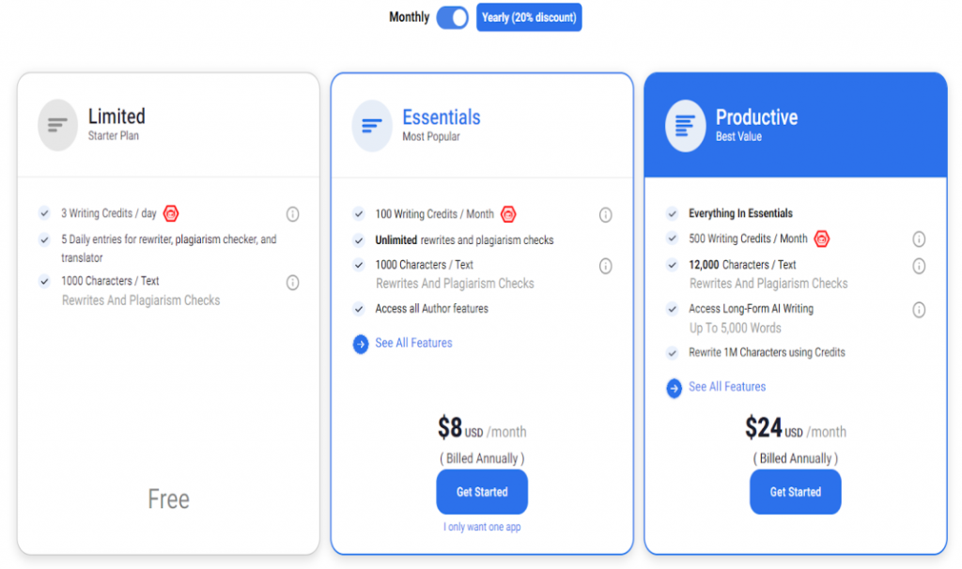The width and height of the screenshot is (962, 569).
Task: Click red credit badge beside 3 Writing Credits
Action: 171,213
